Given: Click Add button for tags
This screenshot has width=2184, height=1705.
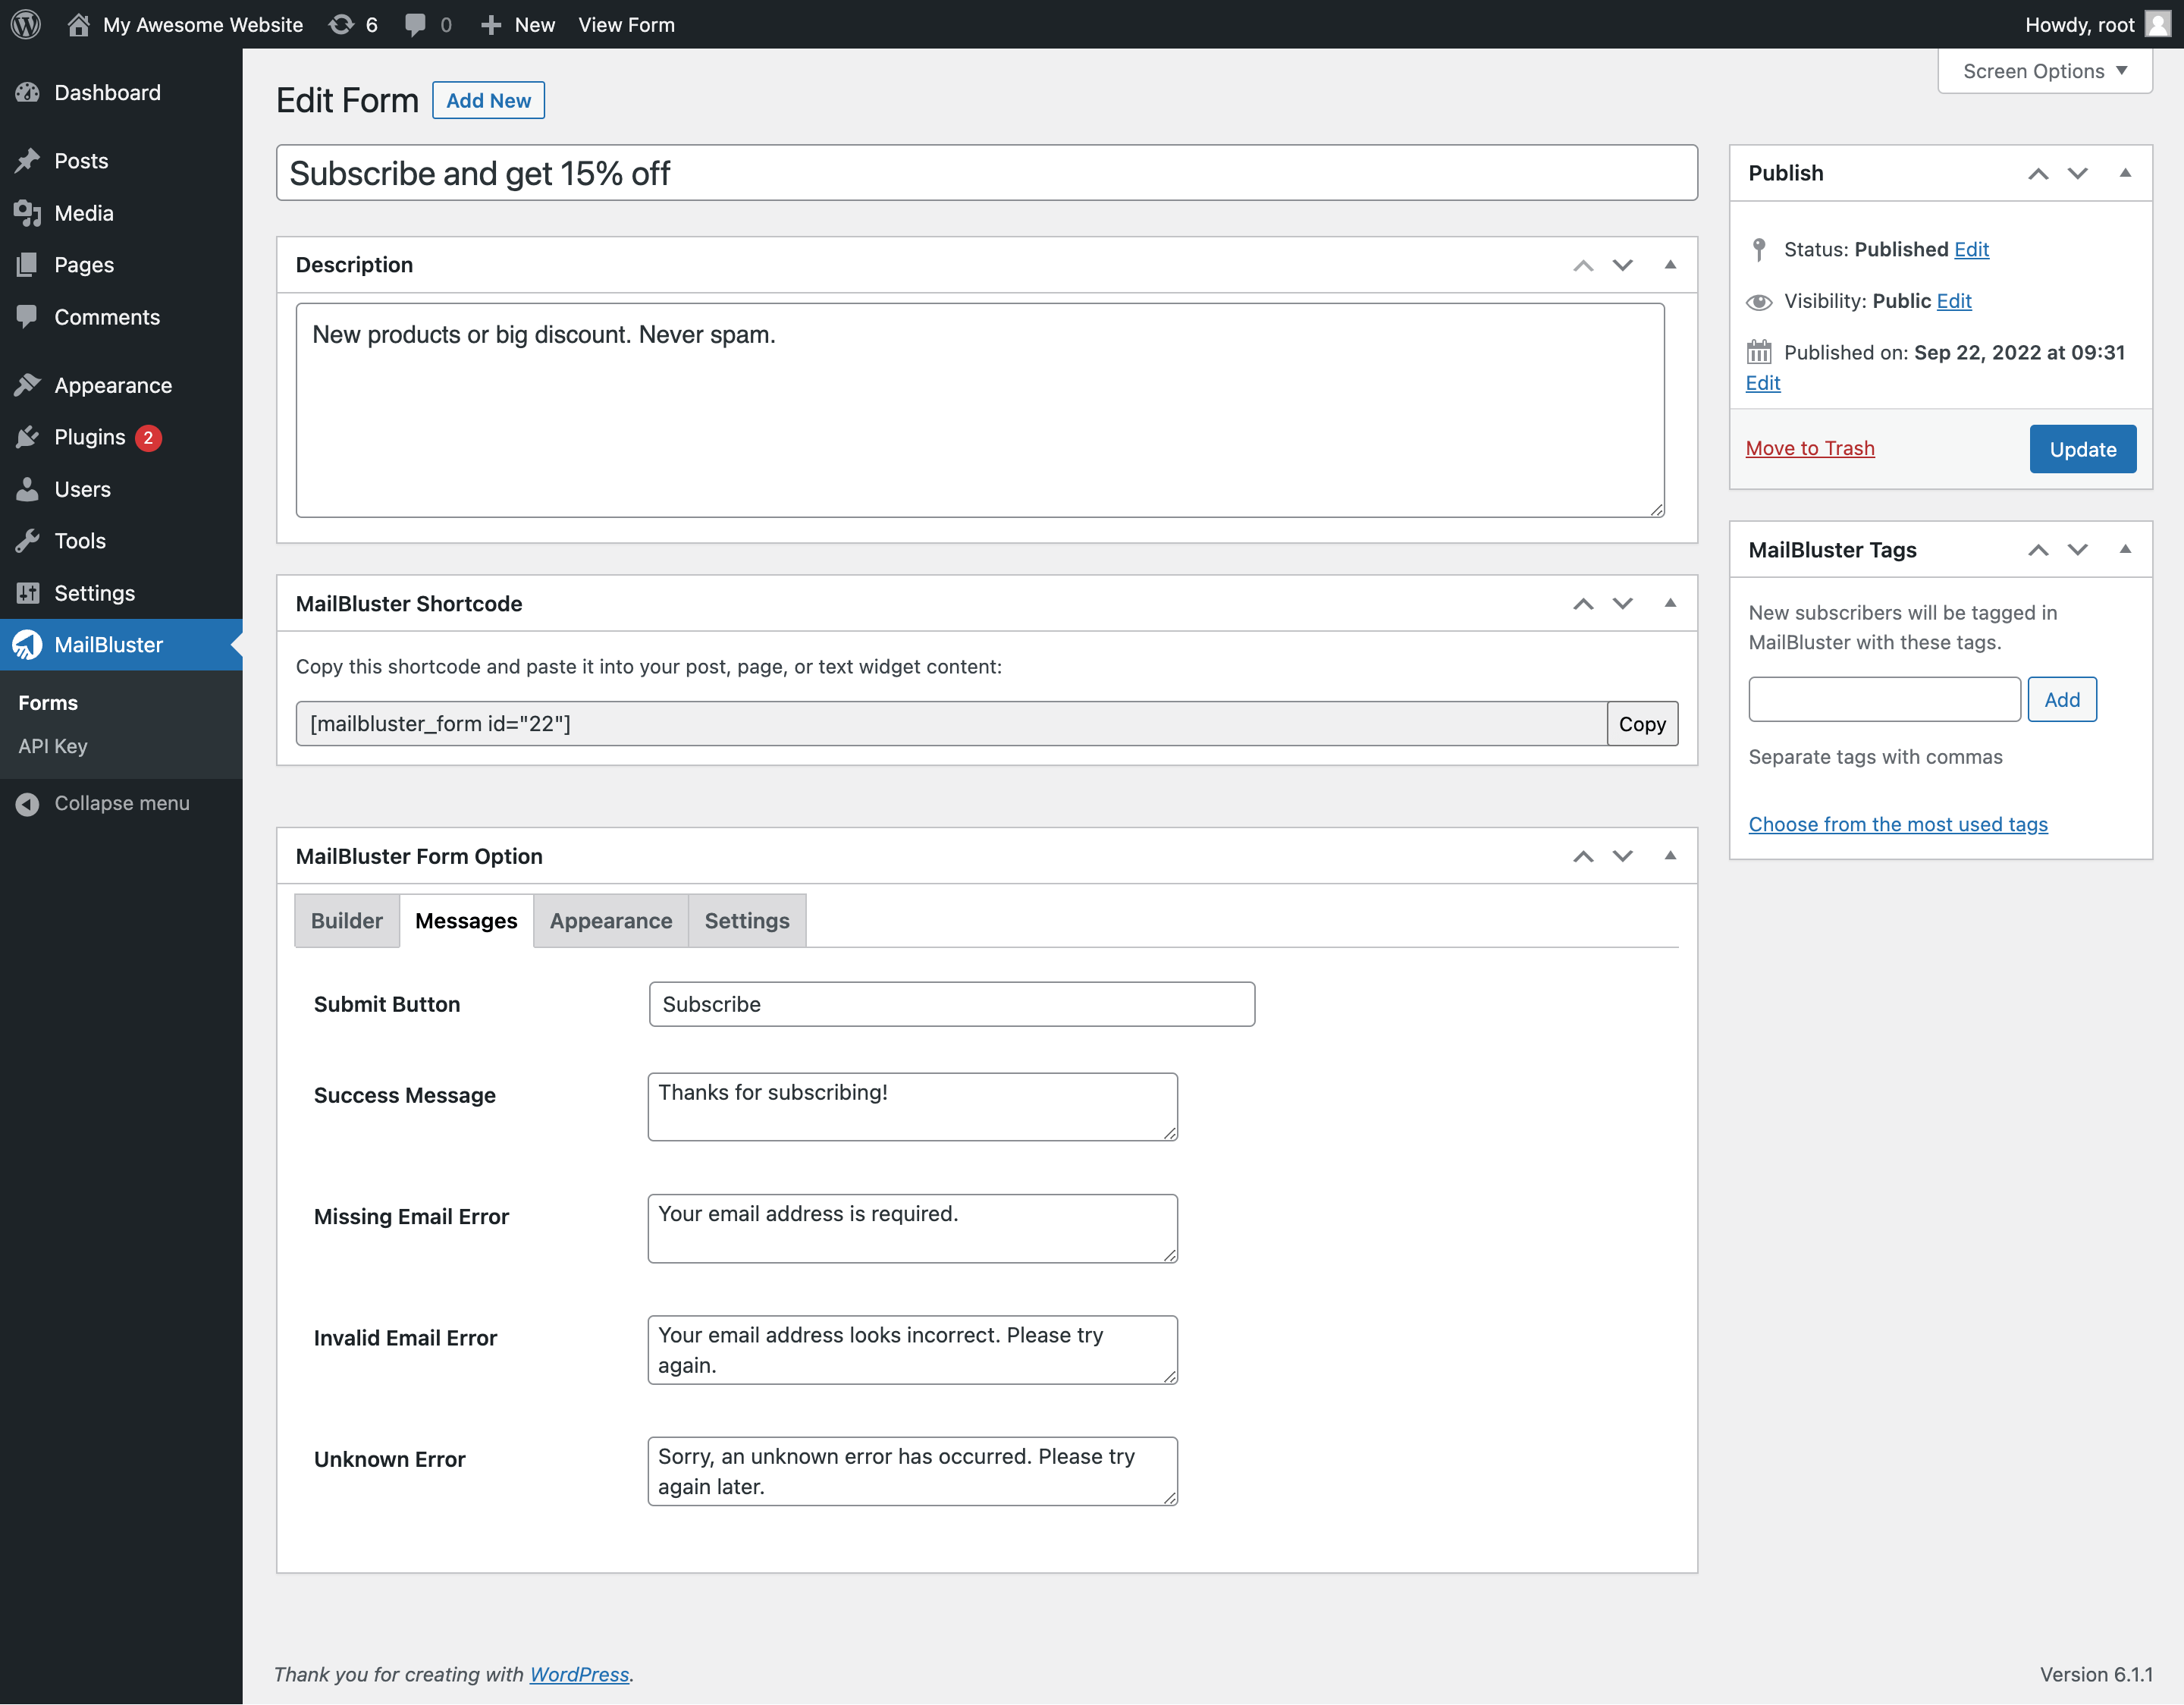Looking at the screenshot, I should point(2061,700).
